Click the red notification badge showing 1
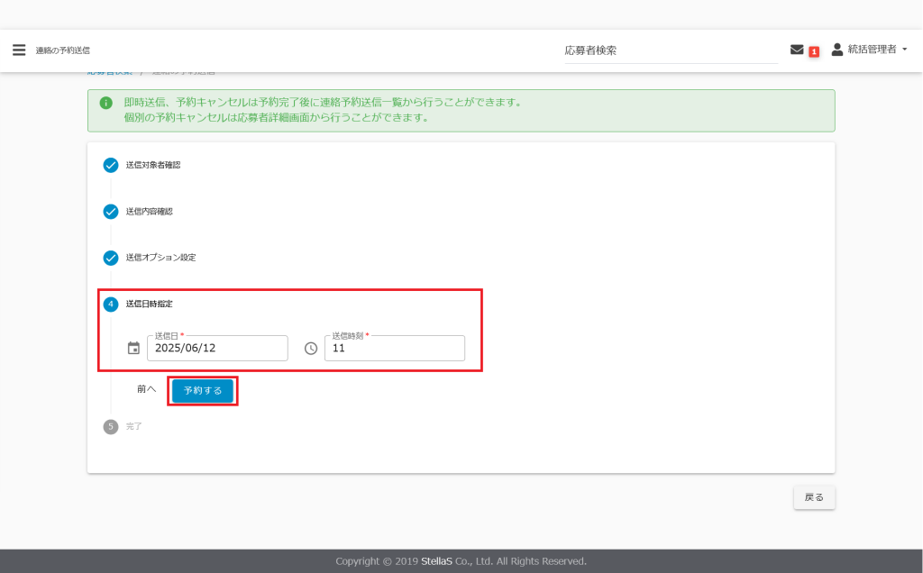This screenshot has width=923, height=573. pos(814,51)
